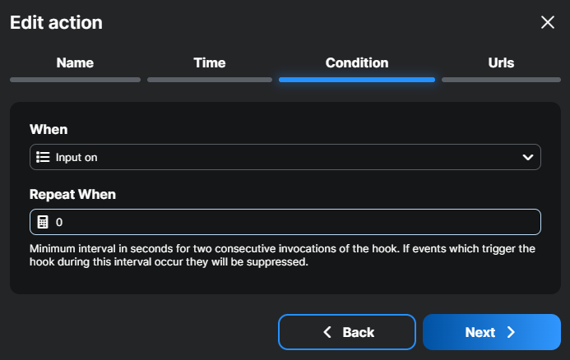Click the progress bar under Name
Image resolution: width=570 pixels, height=360 pixels.
(75, 80)
